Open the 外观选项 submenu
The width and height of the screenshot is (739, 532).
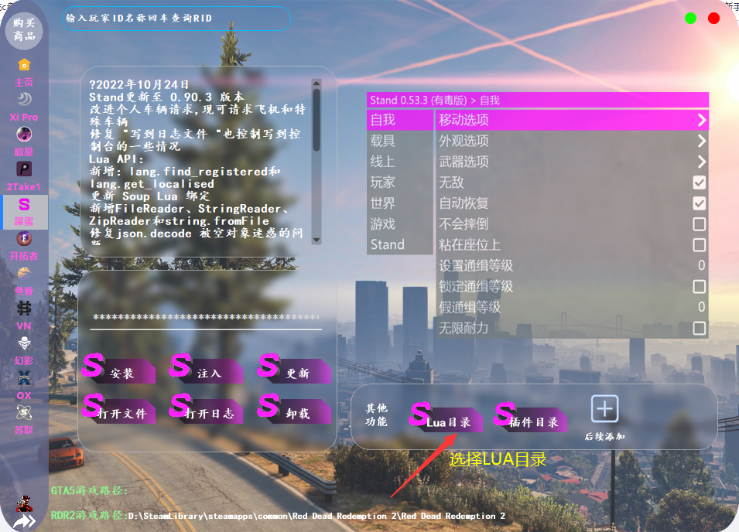click(542, 142)
